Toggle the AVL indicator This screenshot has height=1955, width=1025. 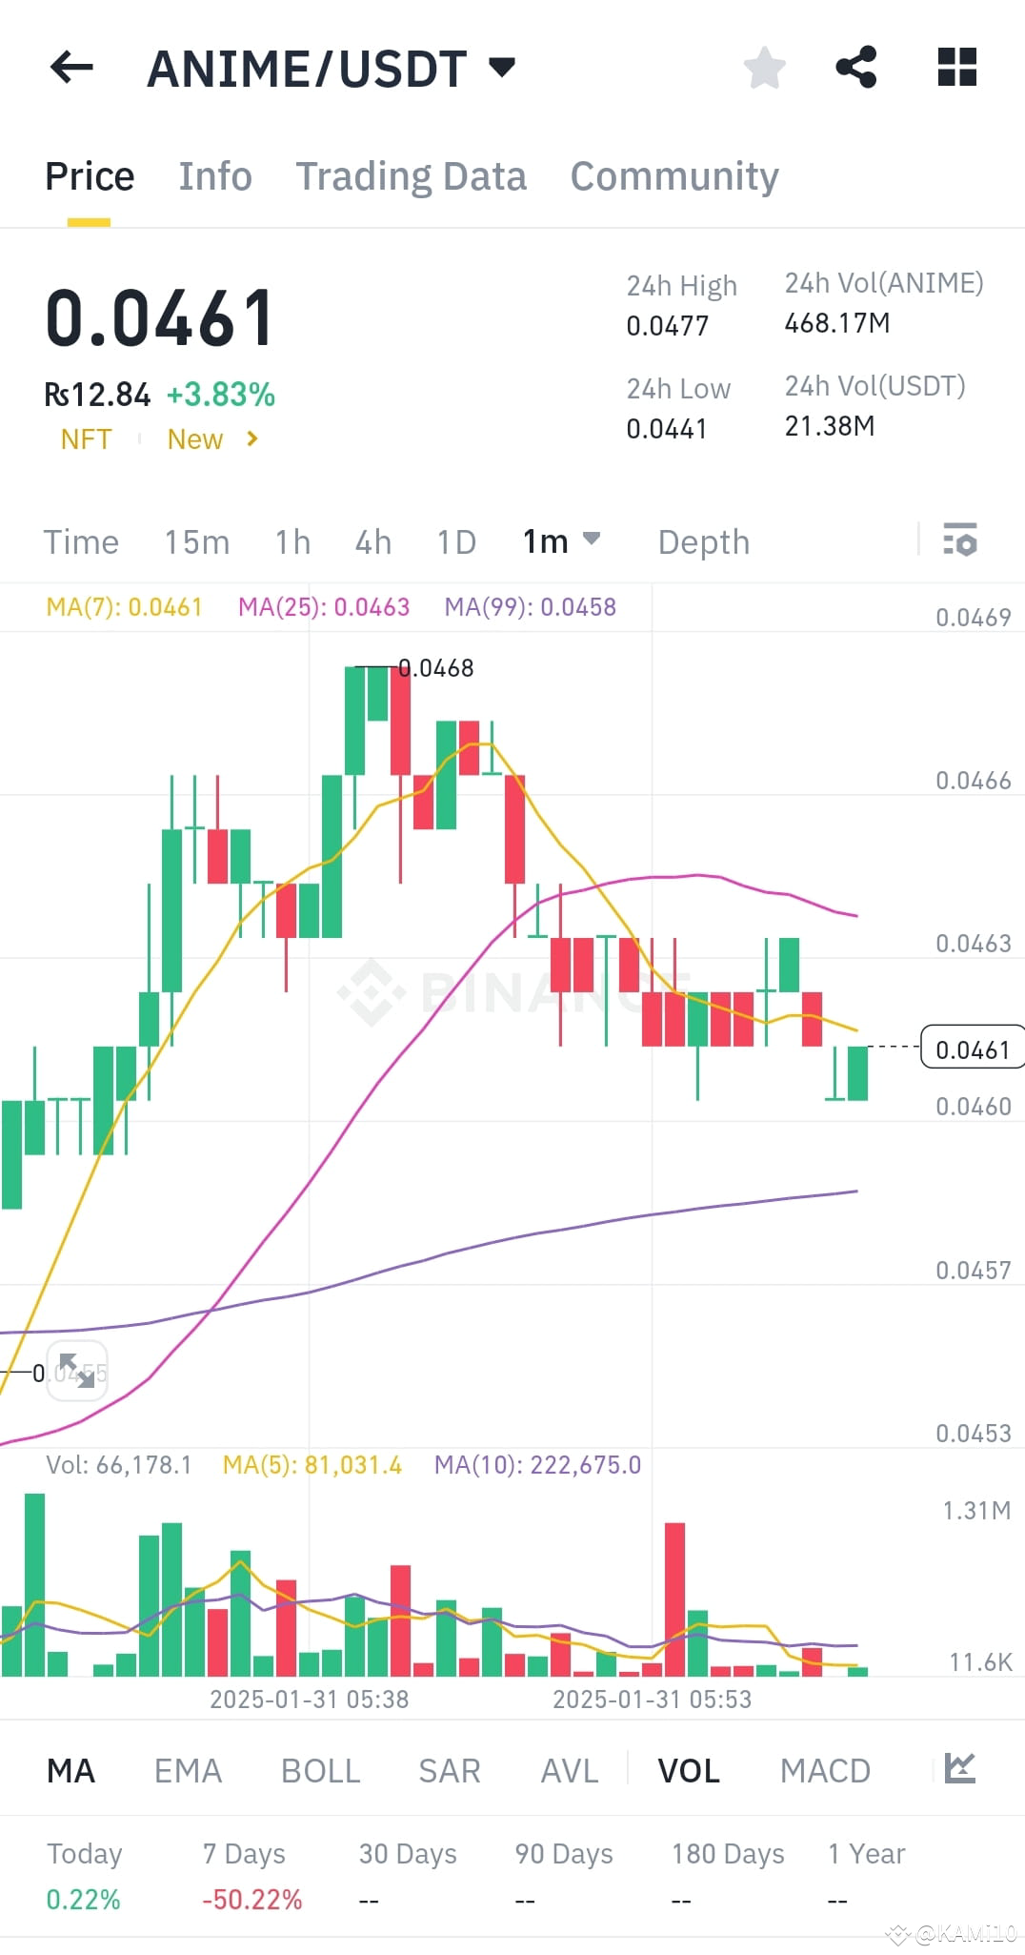pyautogui.click(x=570, y=1770)
